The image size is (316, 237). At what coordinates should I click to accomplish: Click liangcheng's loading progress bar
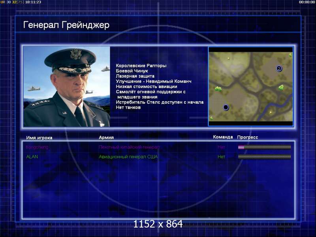point(264,147)
